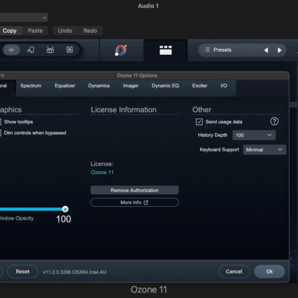Click the Cancel button
The height and width of the screenshot is (298, 298).
coord(234,272)
